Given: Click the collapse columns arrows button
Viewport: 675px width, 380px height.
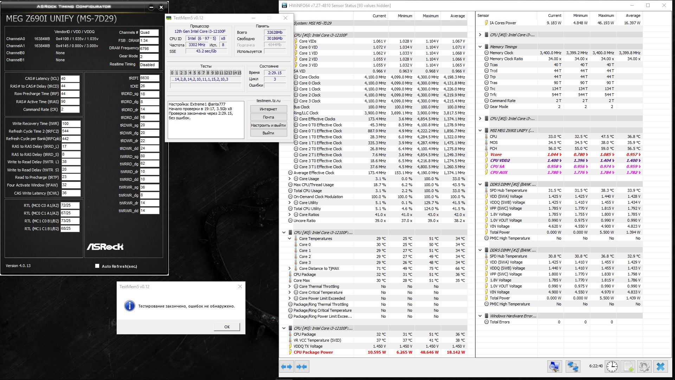Looking at the screenshot, I should pos(302,367).
